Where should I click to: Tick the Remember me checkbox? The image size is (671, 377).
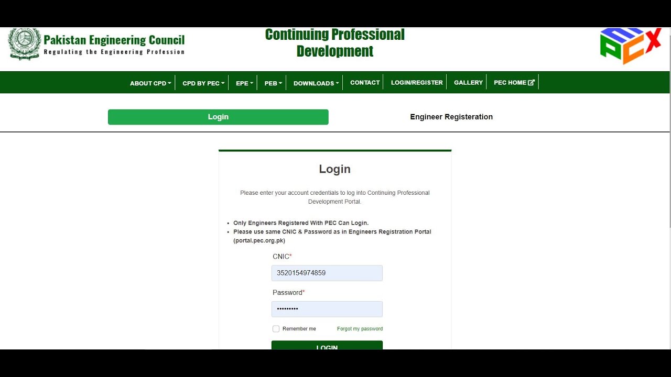pyautogui.click(x=276, y=329)
